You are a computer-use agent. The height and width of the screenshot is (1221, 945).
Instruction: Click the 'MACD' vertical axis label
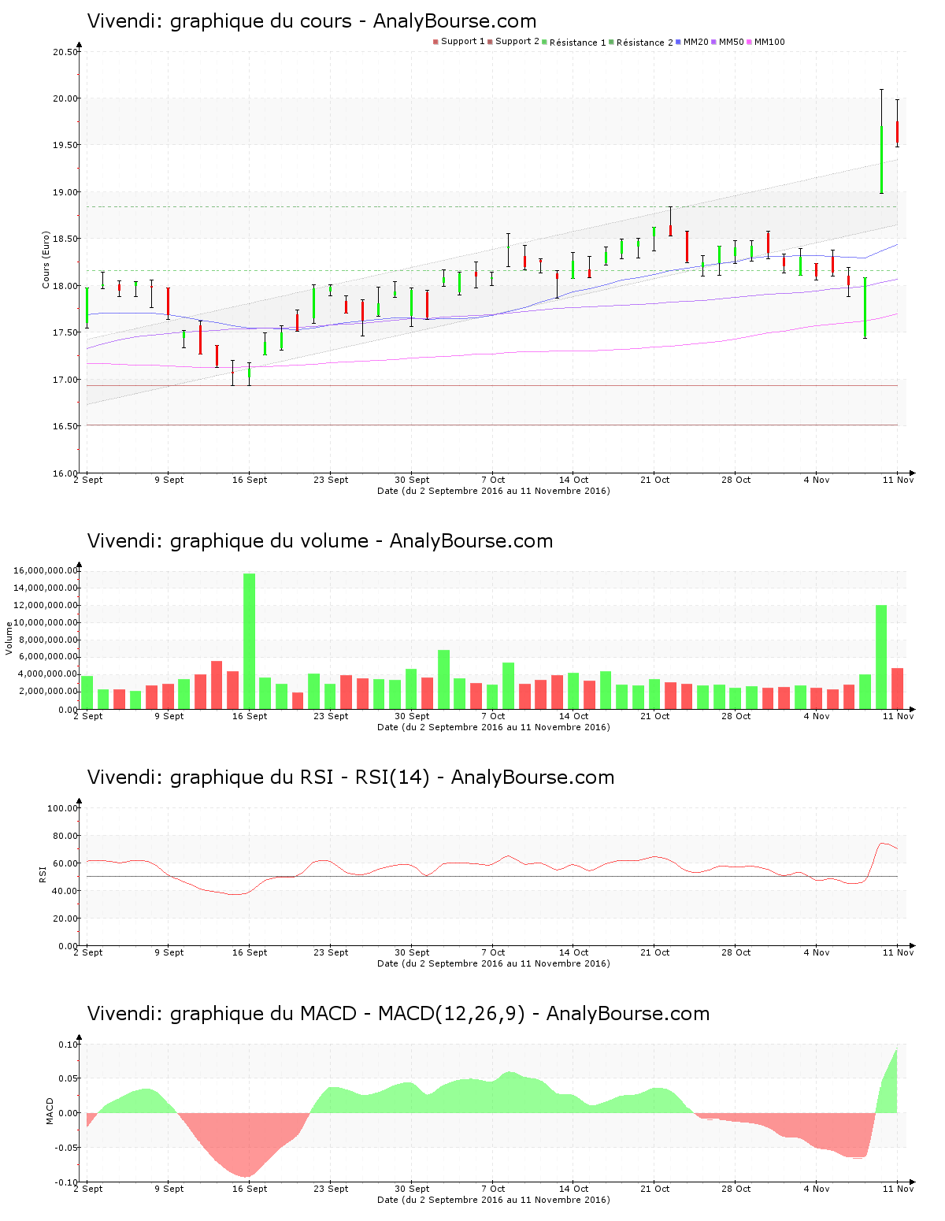(50, 1111)
